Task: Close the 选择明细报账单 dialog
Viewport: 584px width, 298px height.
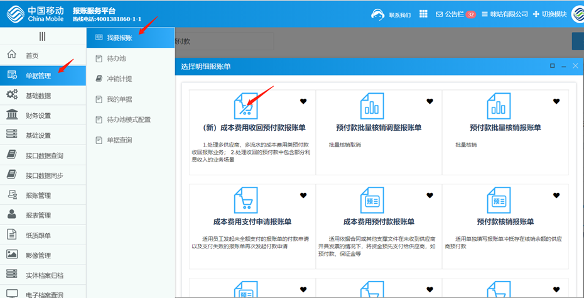Action: [x=575, y=65]
